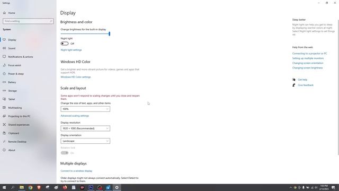Screen dimensions: 339x191
Task: Open Advanced scaling settings link
Action: (x=75, y=116)
